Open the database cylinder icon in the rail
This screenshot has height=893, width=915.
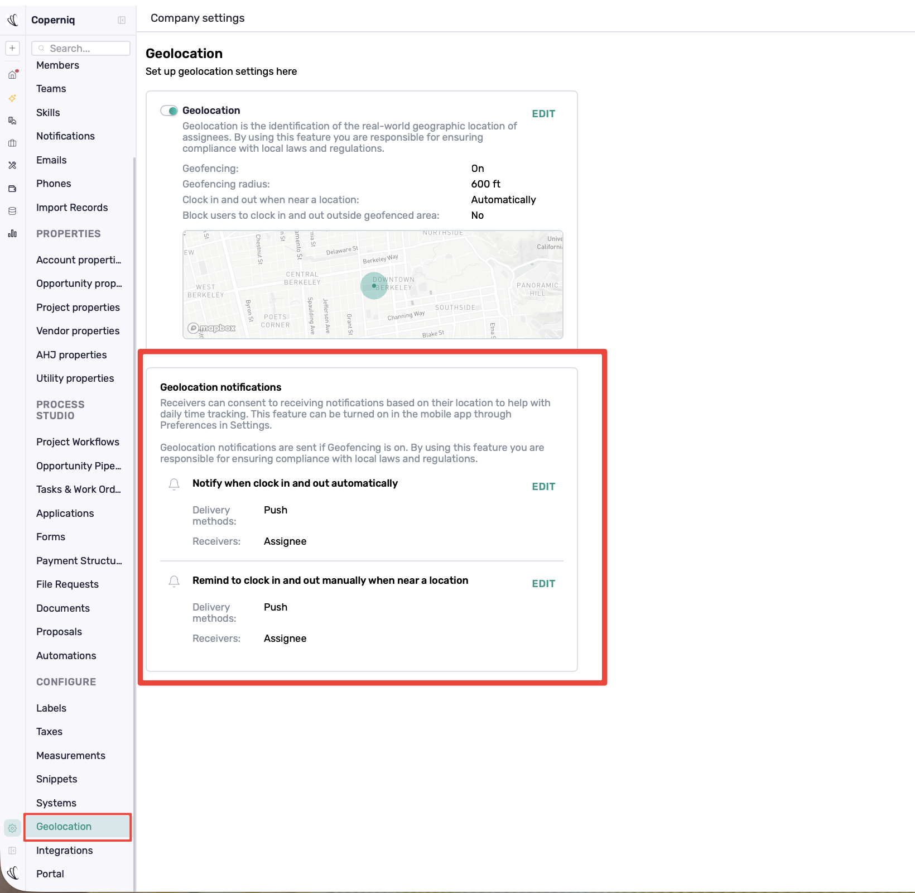point(12,211)
